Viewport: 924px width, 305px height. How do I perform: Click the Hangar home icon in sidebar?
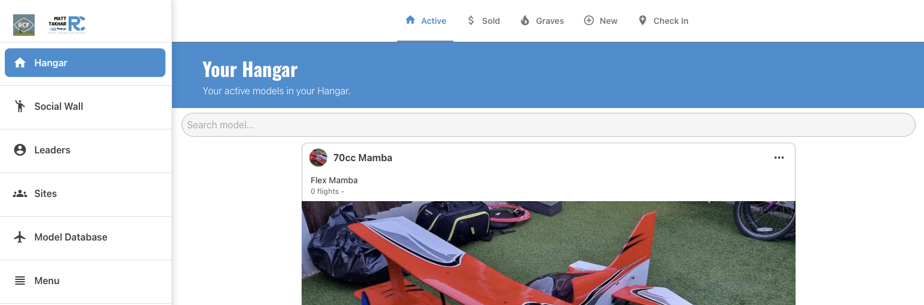click(20, 63)
